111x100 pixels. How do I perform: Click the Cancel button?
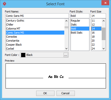(x=66, y=93)
